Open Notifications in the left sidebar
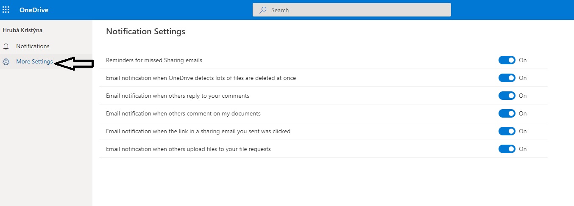The width and height of the screenshot is (574, 206). (x=33, y=46)
